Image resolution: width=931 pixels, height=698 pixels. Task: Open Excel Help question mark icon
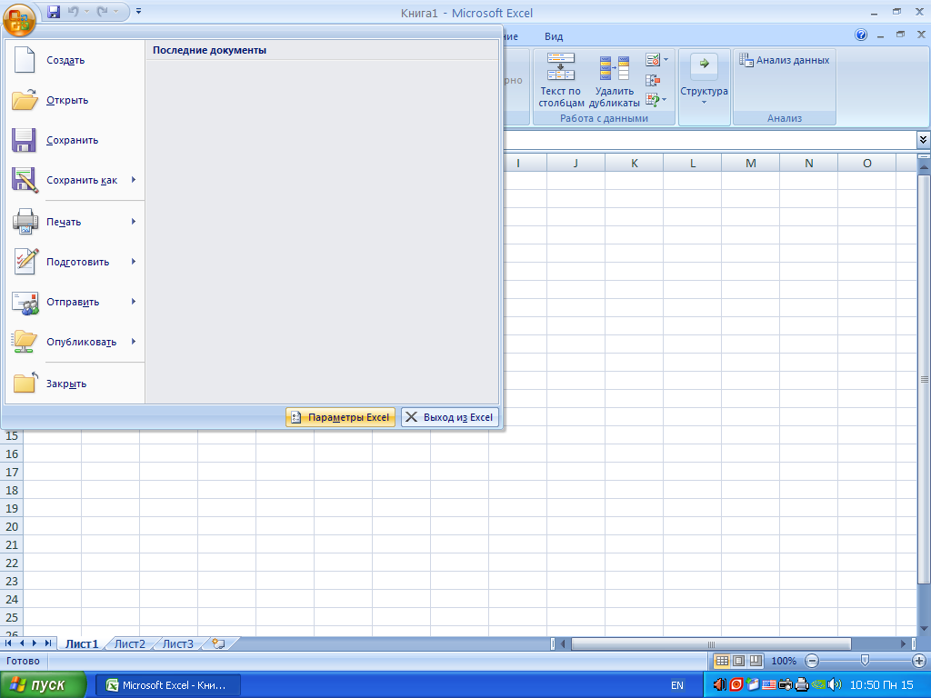pos(860,35)
